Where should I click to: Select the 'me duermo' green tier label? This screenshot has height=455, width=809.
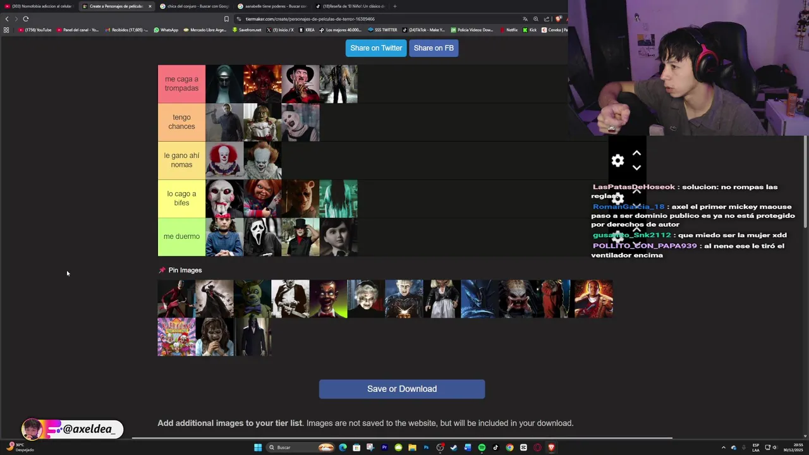click(x=181, y=236)
